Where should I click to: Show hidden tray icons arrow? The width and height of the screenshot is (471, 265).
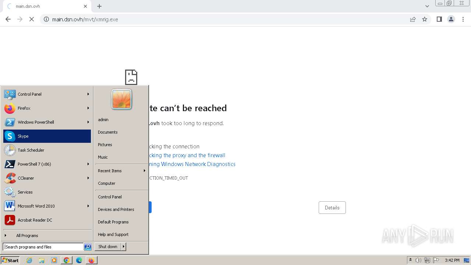click(x=410, y=260)
